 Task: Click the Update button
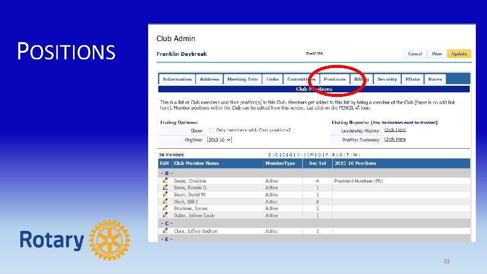point(459,54)
